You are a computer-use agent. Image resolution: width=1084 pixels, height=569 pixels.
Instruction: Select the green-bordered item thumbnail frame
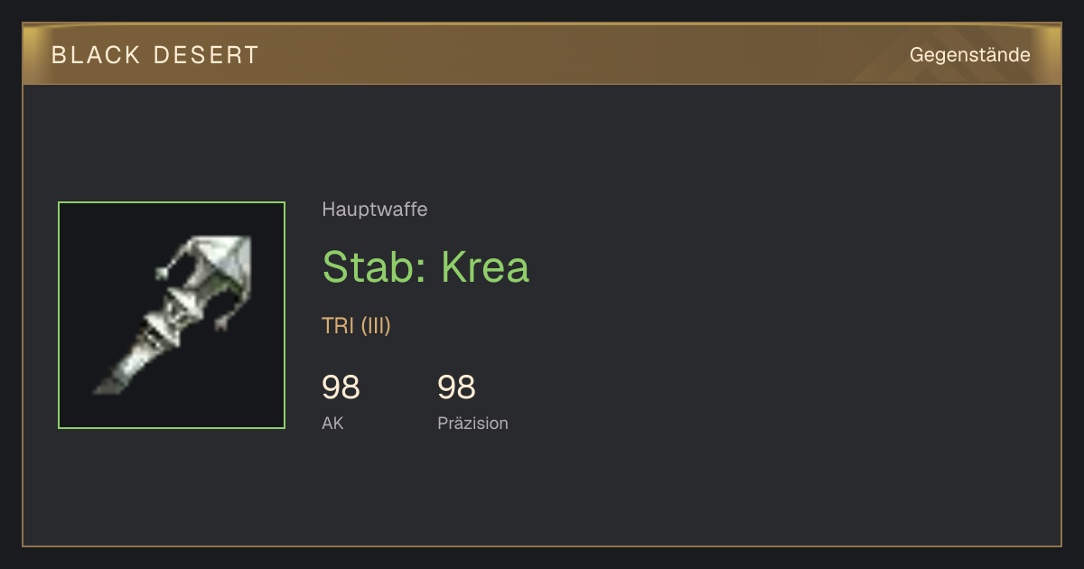click(x=172, y=315)
